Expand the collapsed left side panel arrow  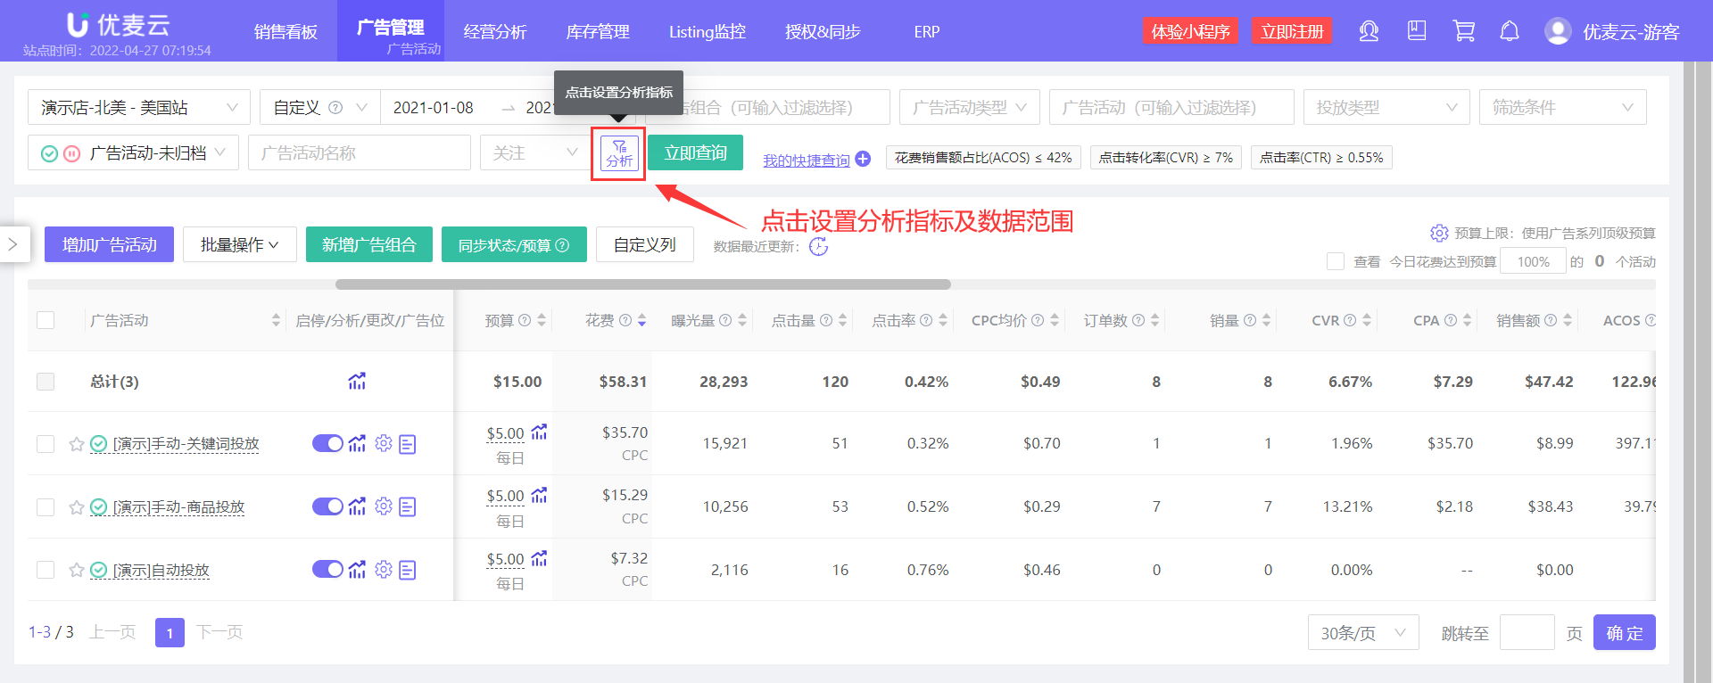(x=13, y=243)
